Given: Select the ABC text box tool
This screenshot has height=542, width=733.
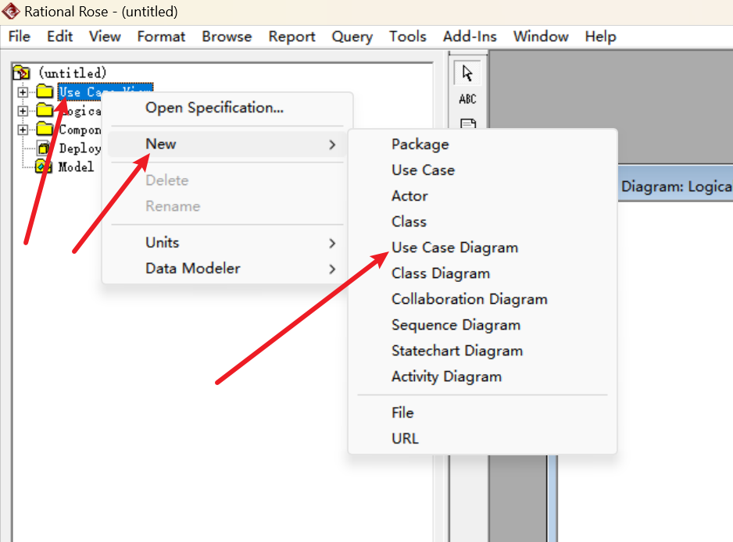Looking at the screenshot, I should (x=467, y=99).
